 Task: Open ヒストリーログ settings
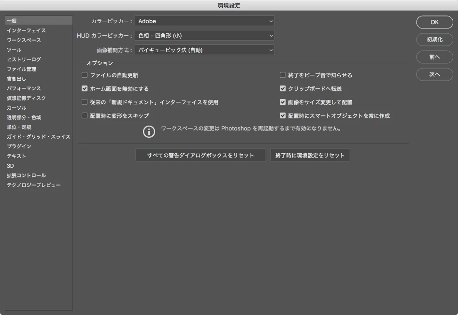[39, 59]
